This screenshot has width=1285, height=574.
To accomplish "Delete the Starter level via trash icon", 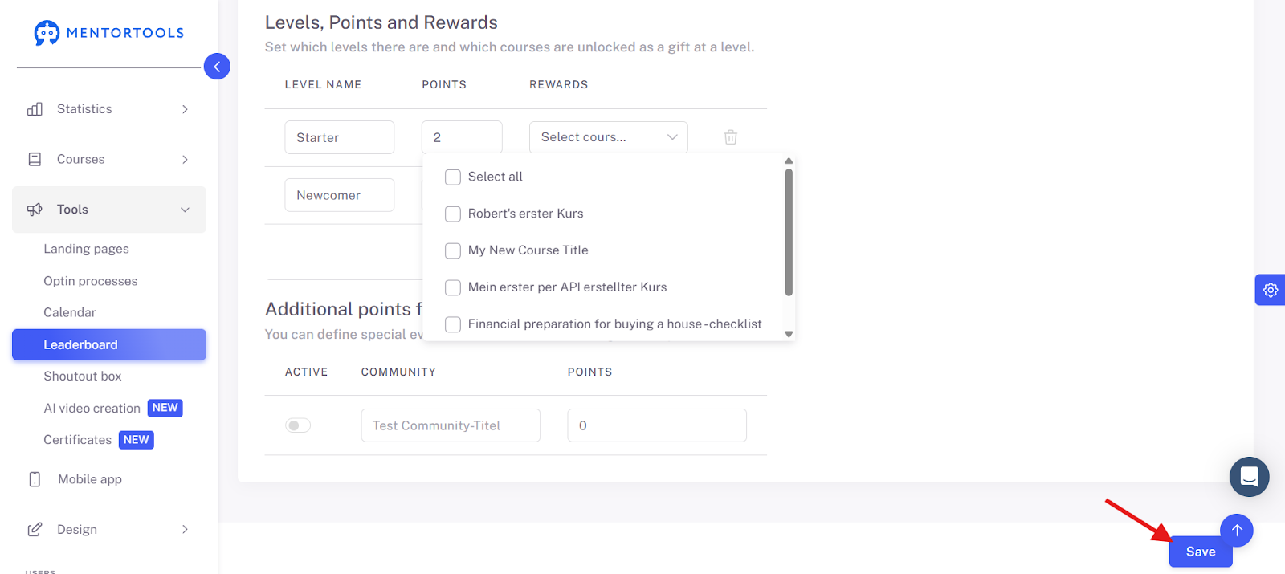I will 731,137.
